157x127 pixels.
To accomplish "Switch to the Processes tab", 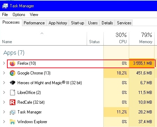I will coord(11,22).
